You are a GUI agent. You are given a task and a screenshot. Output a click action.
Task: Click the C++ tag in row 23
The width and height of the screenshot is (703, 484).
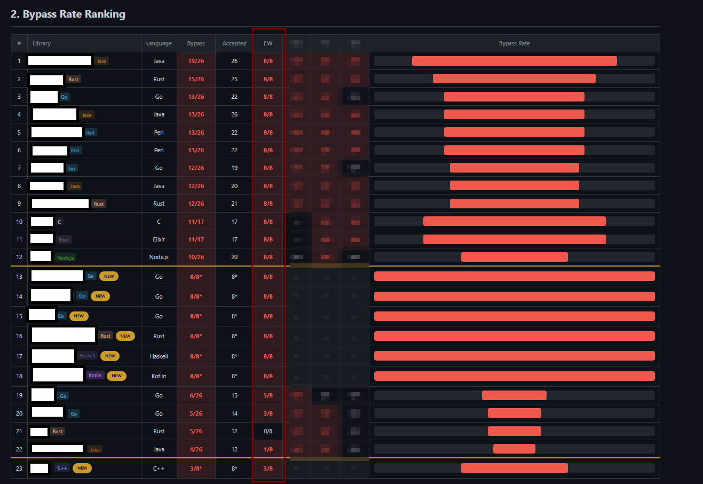click(62, 468)
